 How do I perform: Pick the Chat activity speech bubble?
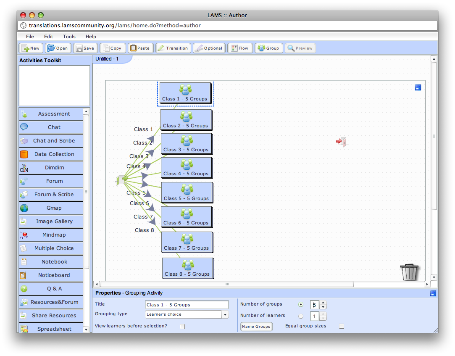click(x=24, y=127)
